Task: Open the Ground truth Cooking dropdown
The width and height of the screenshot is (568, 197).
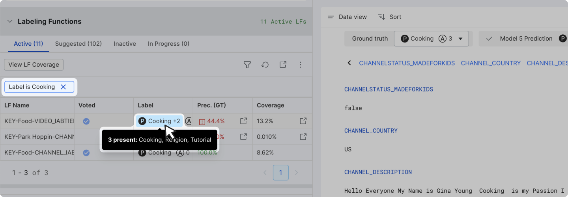Action: click(431, 39)
